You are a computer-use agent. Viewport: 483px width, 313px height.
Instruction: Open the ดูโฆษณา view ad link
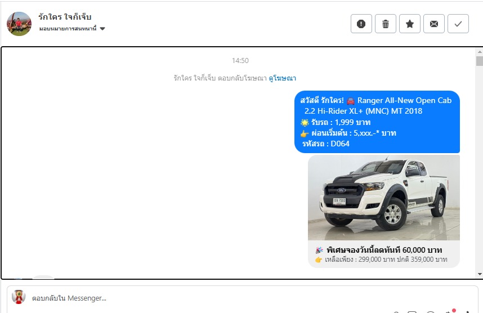[x=282, y=78]
